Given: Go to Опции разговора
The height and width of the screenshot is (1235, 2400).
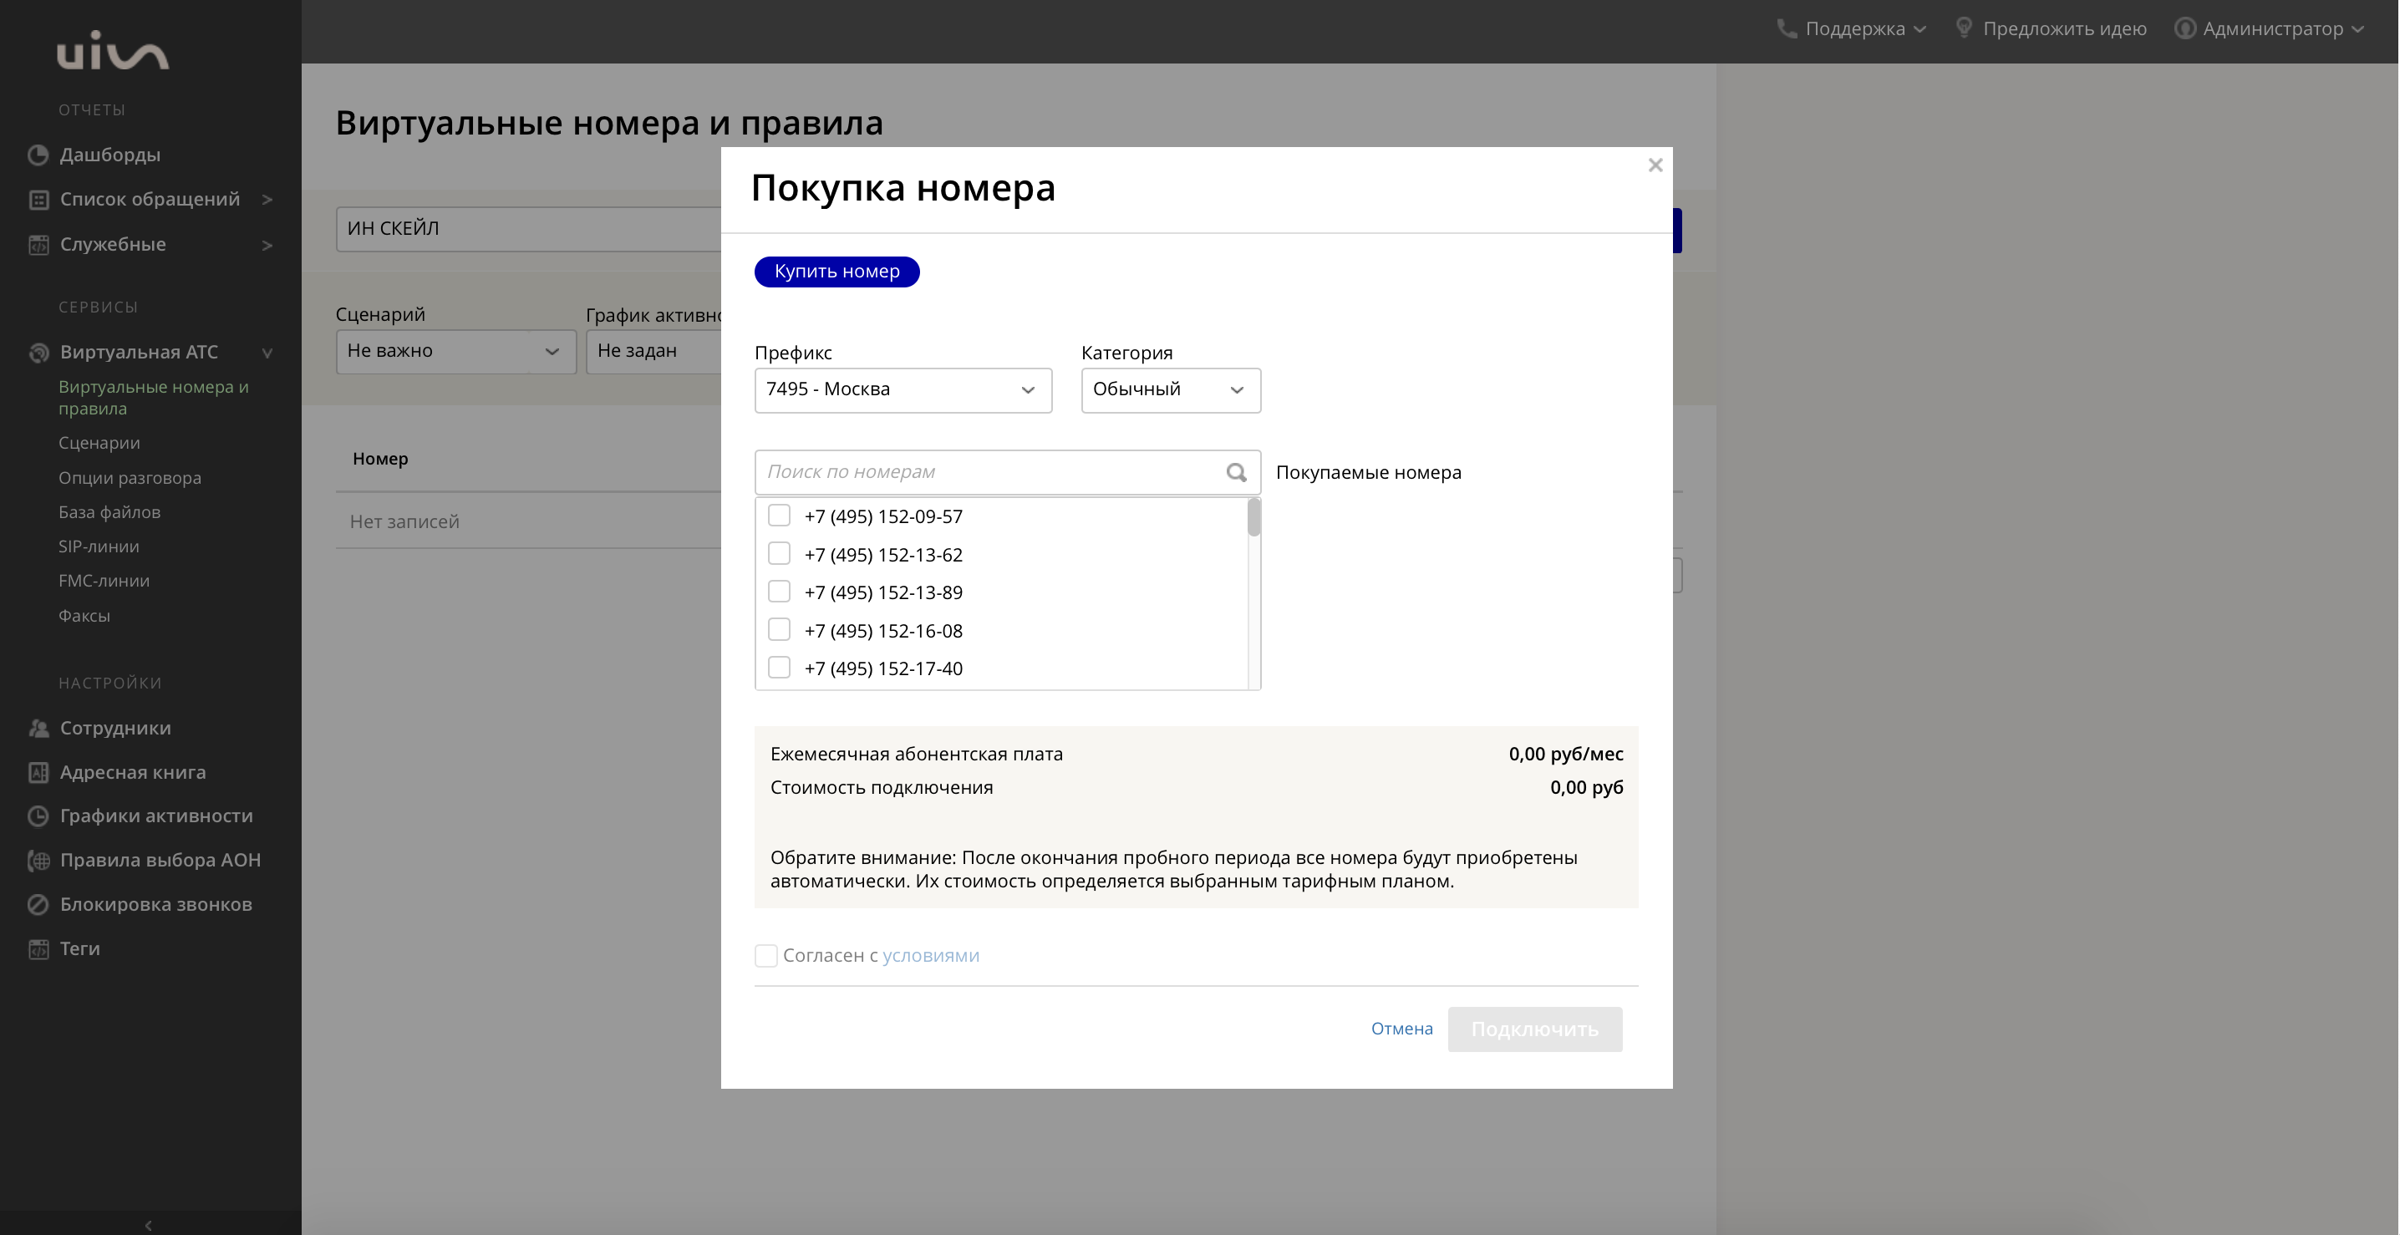Looking at the screenshot, I should pos(130,478).
